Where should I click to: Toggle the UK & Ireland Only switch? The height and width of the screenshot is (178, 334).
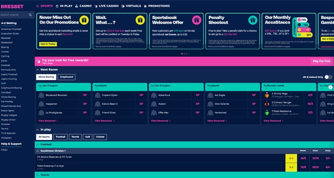click(328, 77)
